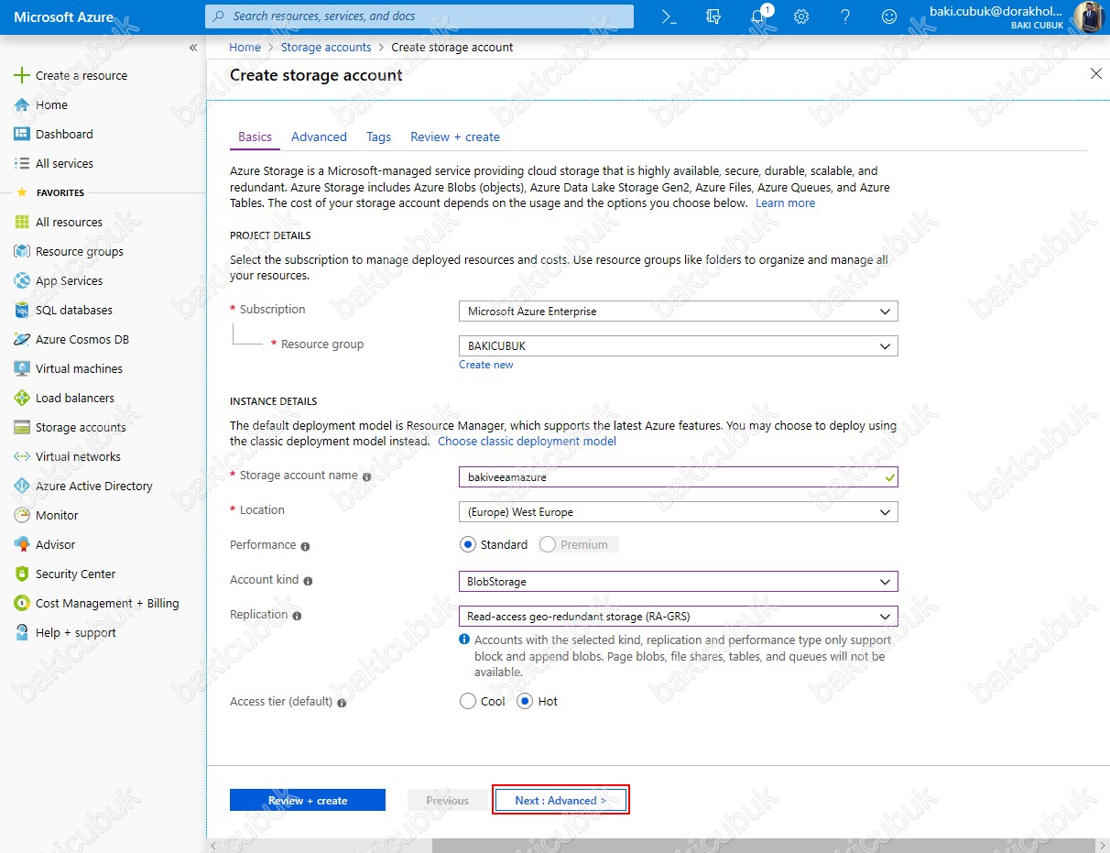
Task: Click the All services list icon
Action: tap(22, 163)
